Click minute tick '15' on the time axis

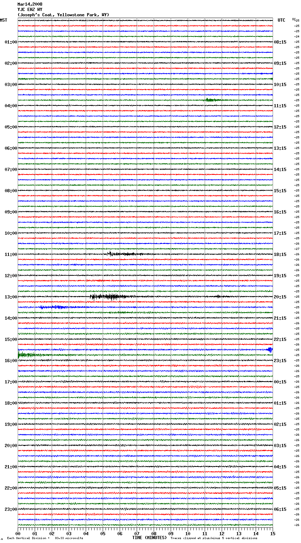point(273,533)
